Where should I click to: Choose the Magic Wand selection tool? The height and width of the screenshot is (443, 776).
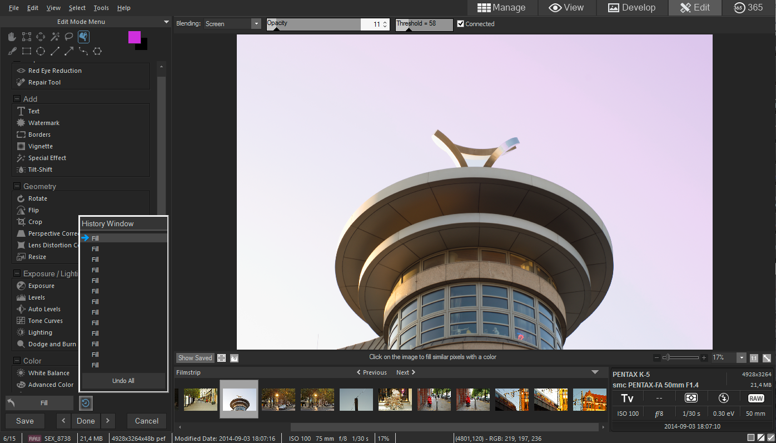(x=54, y=37)
